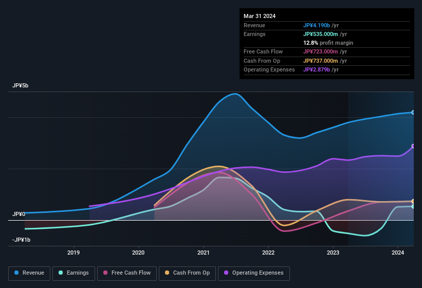Screen dimensions: 422x288
Task: Click the JP¥4.190b revenue value
Action: (317, 25)
